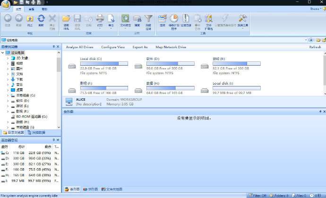The image size is (326, 198).
Task: Click the Print icon in the ribbon
Action: click(100, 19)
